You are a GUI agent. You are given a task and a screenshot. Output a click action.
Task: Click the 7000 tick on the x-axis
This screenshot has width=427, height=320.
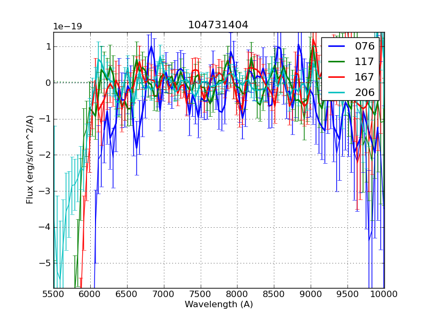pyautogui.click(x=164, y=294)
